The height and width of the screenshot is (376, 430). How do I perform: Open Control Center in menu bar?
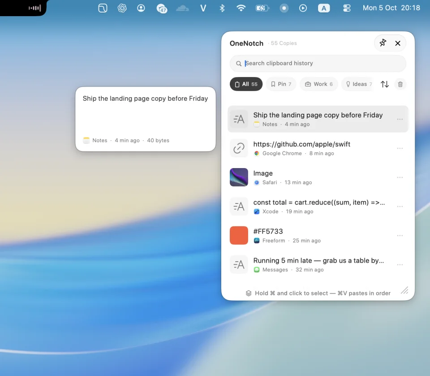pyautogui.click(x=347, y=8)
